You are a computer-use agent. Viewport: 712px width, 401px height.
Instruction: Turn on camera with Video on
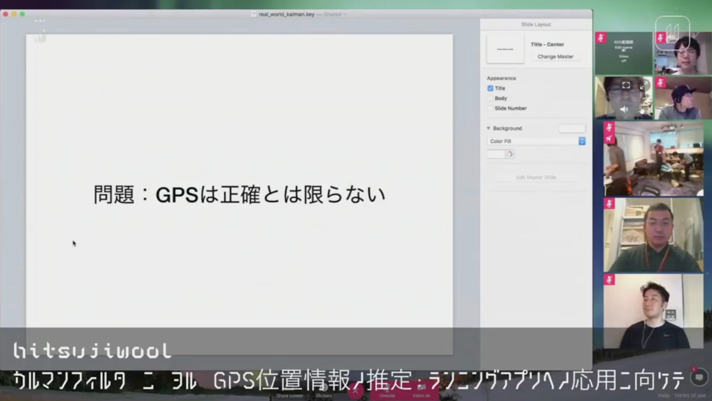[x=421, y=391]
